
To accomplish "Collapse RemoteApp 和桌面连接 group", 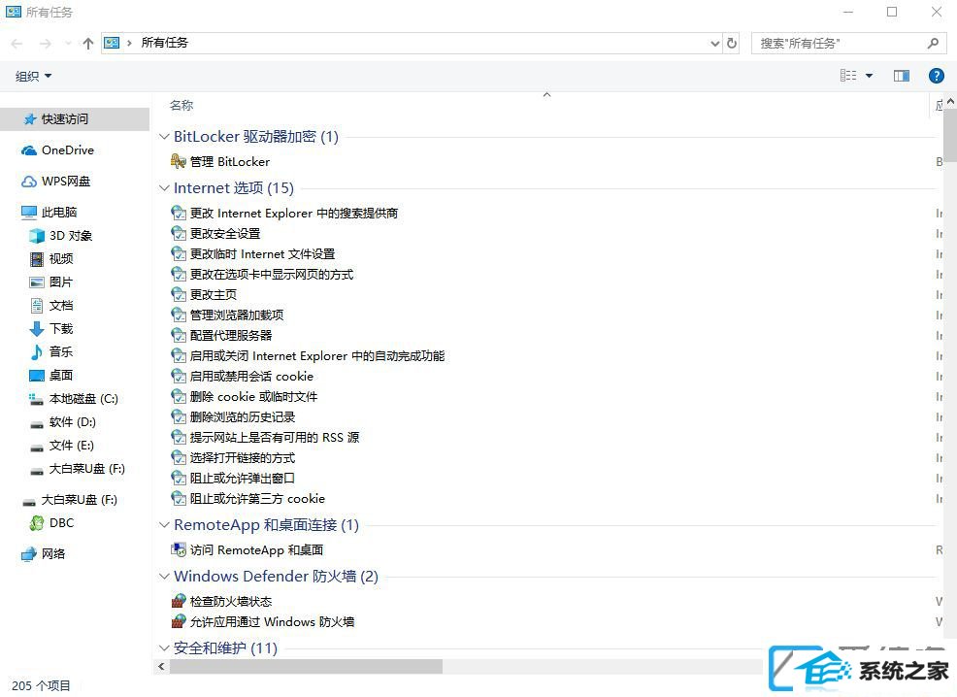I will click(x=164, y=525).
